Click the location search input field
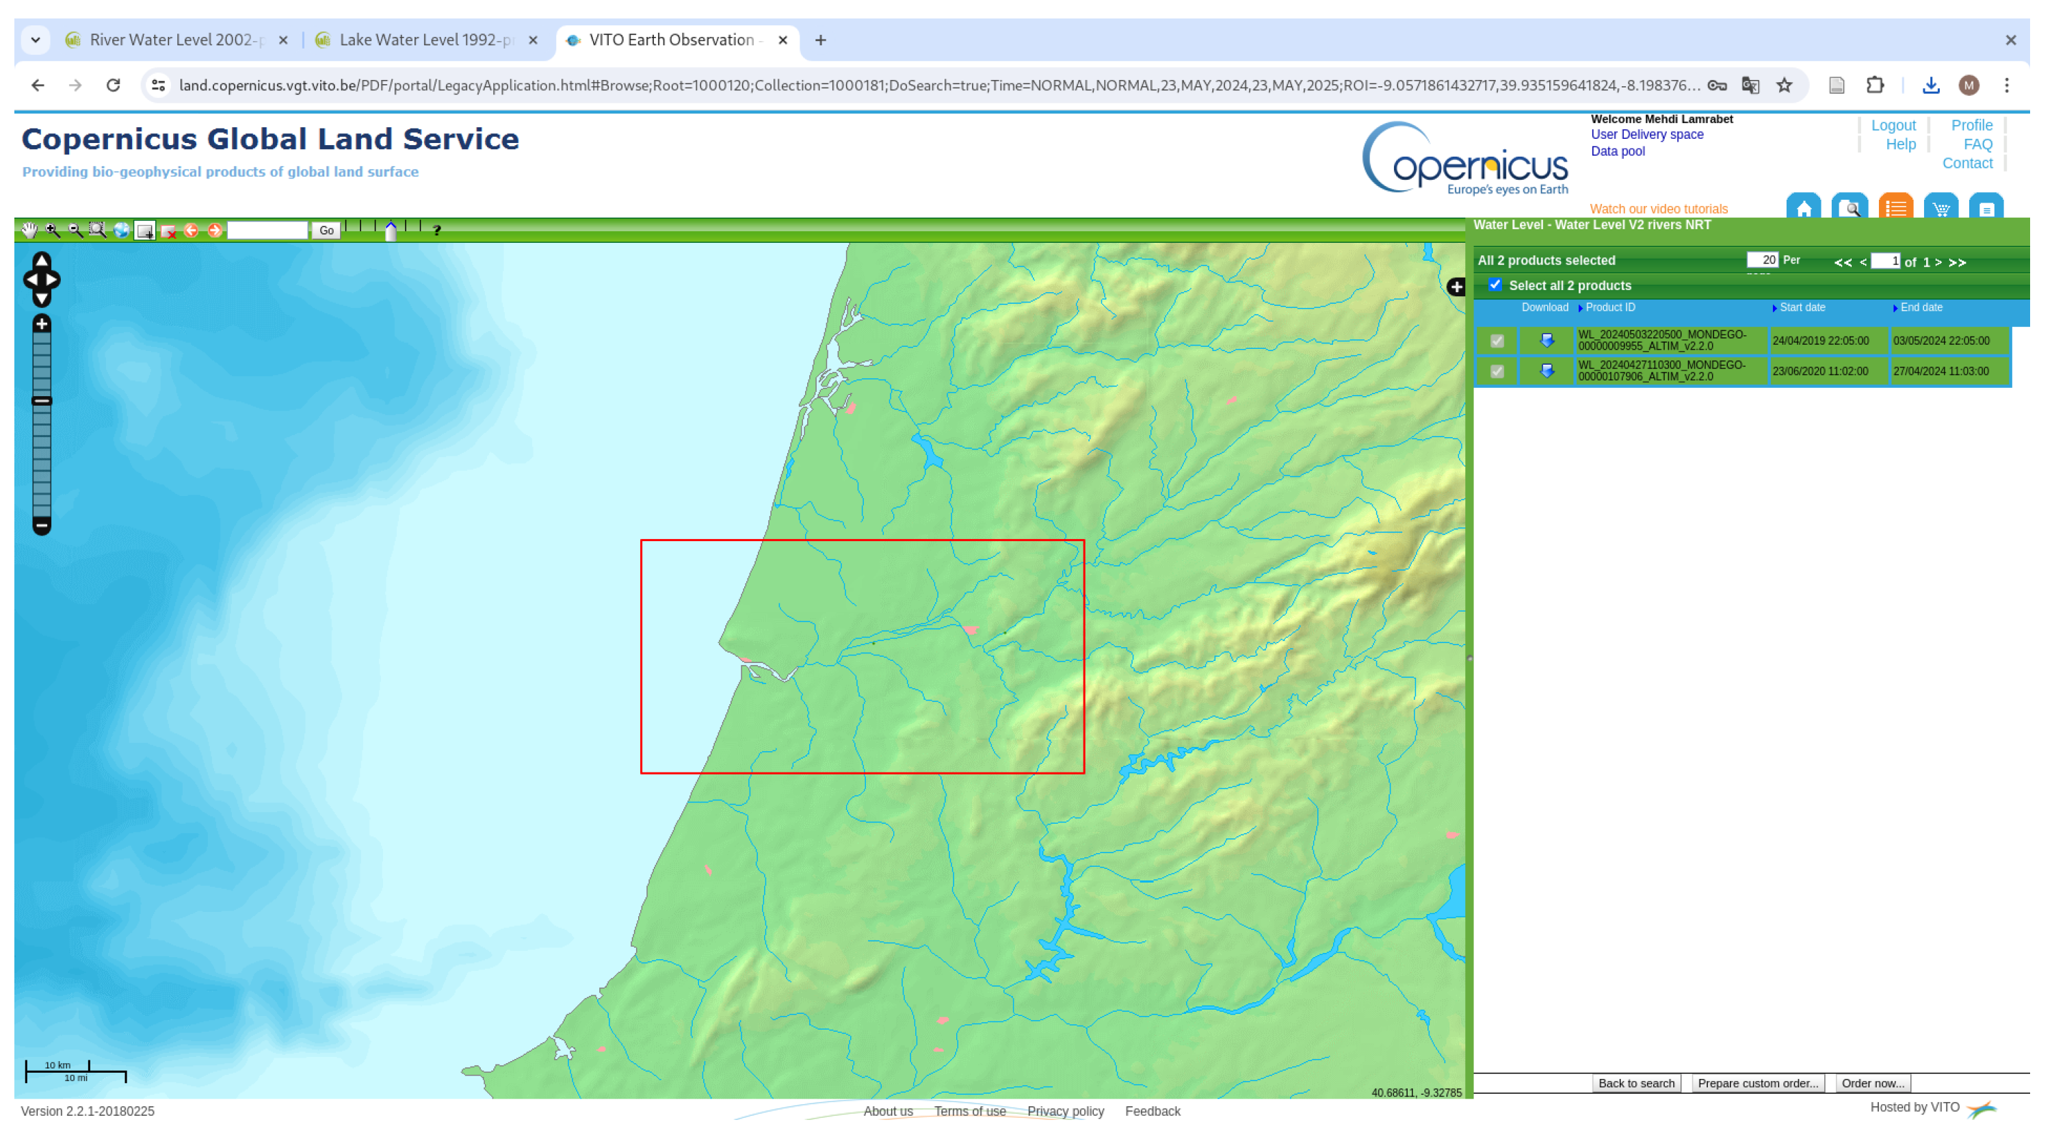 [267, 230]
